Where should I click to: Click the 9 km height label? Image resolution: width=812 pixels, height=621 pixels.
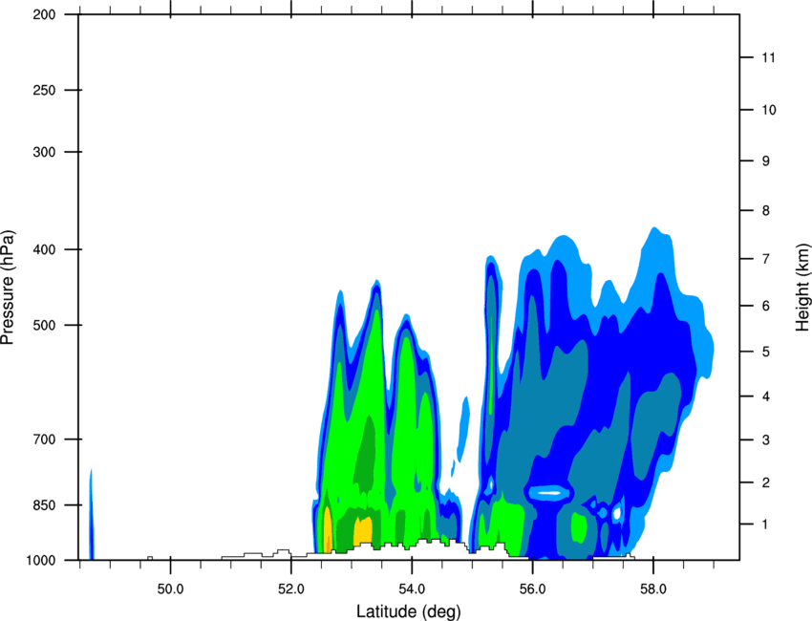[766, 161]
